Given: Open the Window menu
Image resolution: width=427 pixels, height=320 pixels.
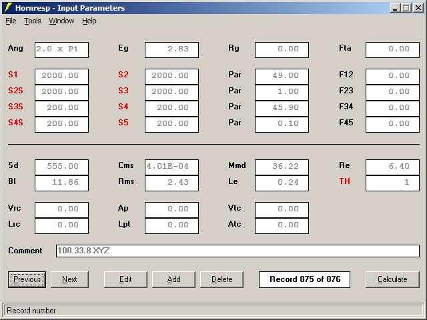Looking at the screenshot, I should click(x=61, y=21).
